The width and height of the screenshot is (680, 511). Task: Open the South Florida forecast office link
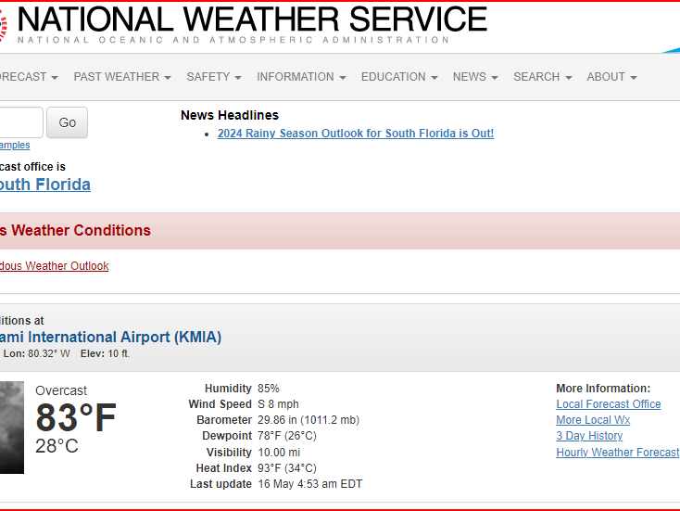pos(44,185)
